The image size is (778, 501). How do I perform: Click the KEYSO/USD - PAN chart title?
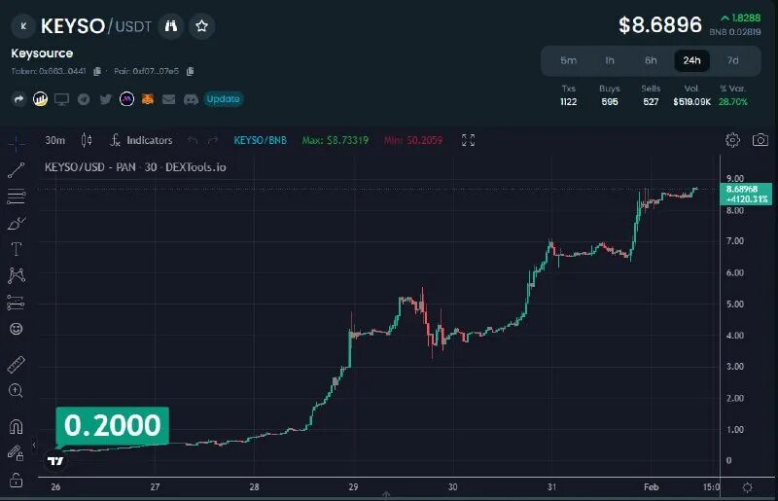[135, 167]
